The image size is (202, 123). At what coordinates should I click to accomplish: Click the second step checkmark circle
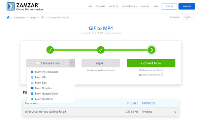pos(101,50)
